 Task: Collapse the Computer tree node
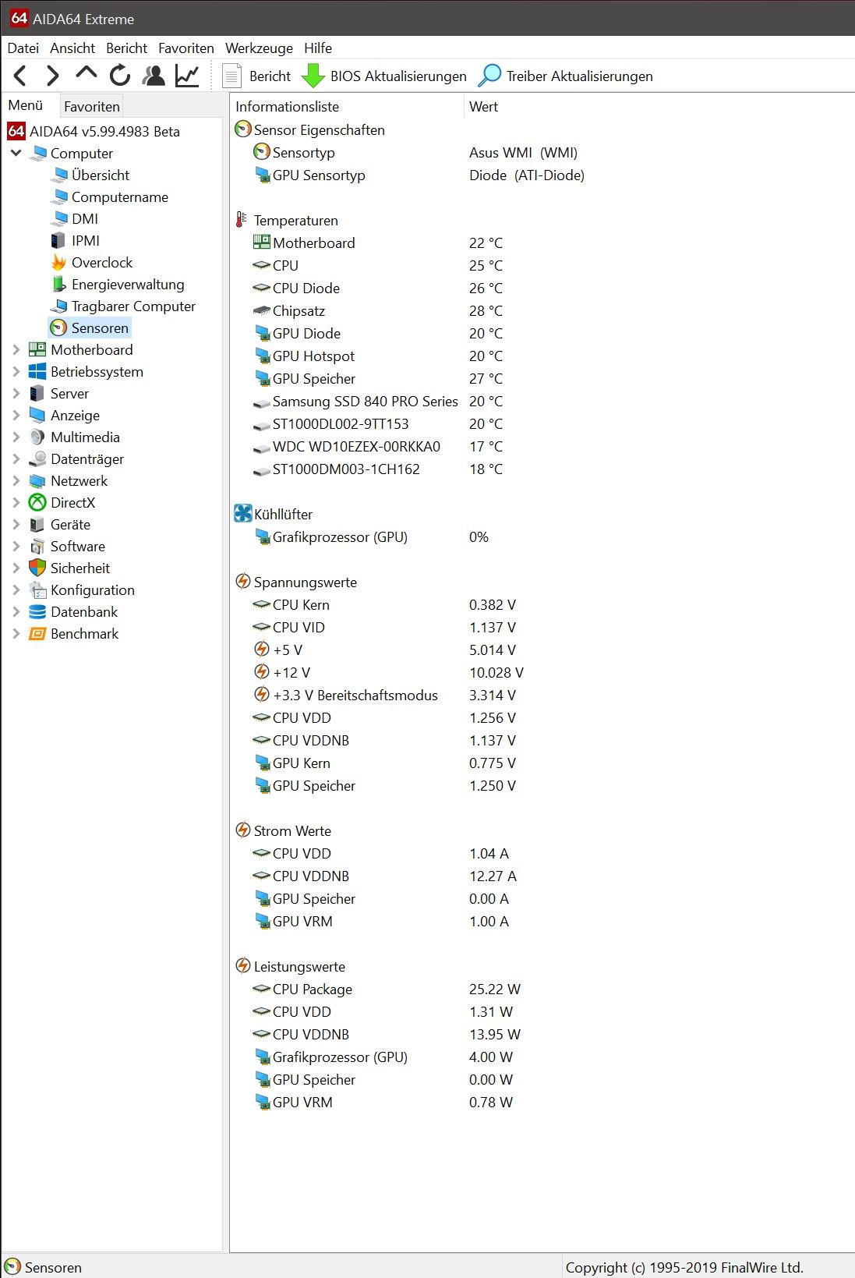[x=16, y=154]
